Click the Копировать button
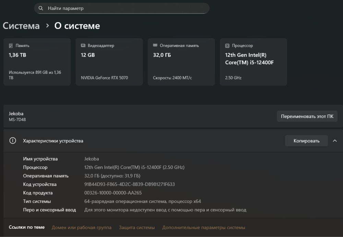The height and width of the screenshot is (237, 343). 306,141
